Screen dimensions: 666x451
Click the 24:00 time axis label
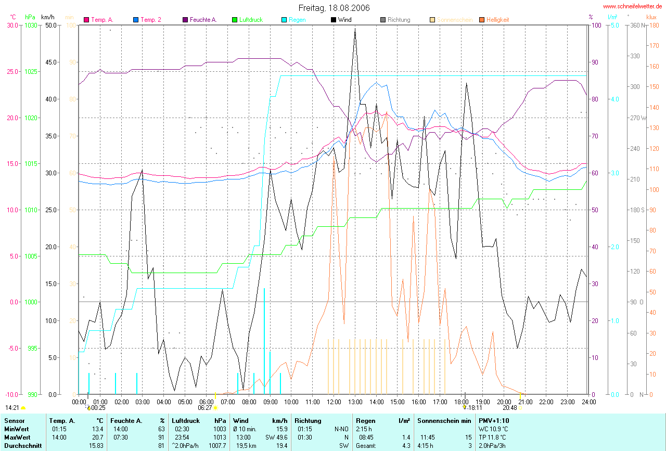588,402
